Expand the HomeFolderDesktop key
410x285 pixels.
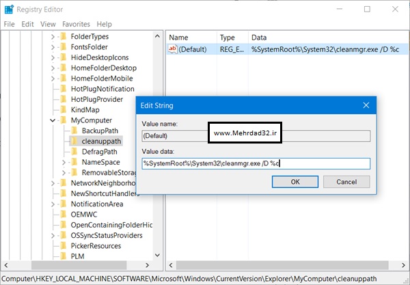[53, 68]
